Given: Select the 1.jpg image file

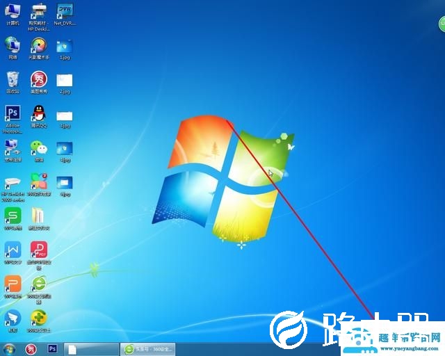Looking at the screenshot, I should tap(65, 49).
